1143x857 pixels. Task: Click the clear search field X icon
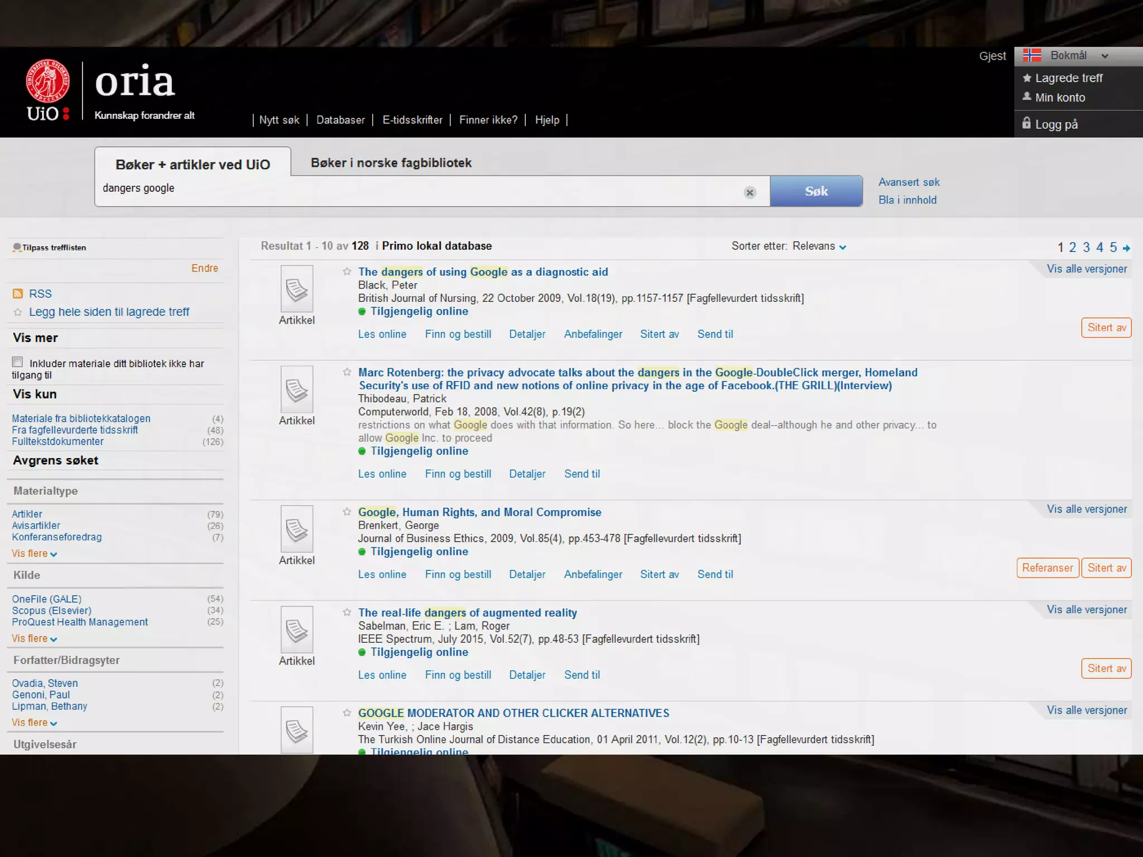click(x=750, y=192)
